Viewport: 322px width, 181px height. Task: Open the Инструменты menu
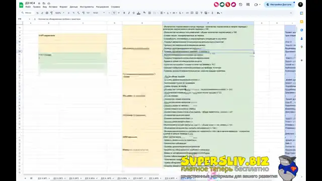[87, 7]
